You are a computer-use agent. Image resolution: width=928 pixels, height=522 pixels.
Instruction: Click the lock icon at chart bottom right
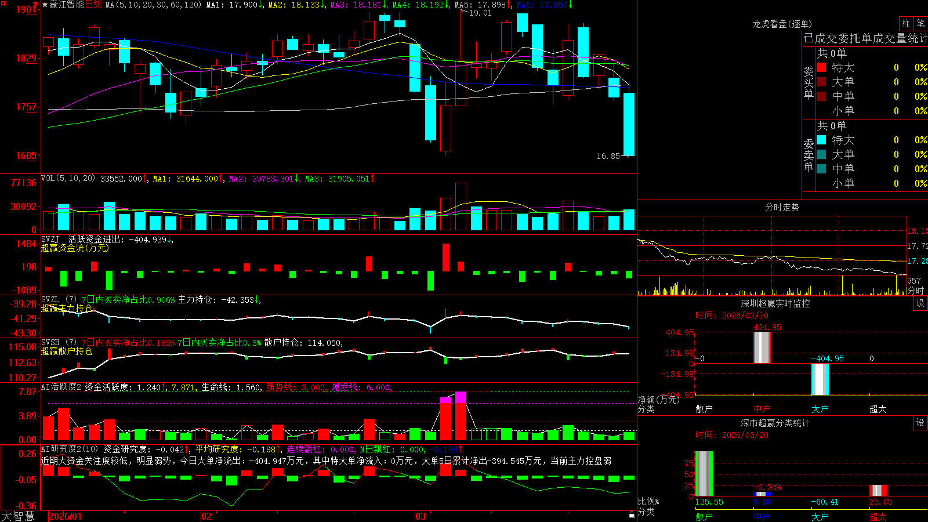(632, 515)
